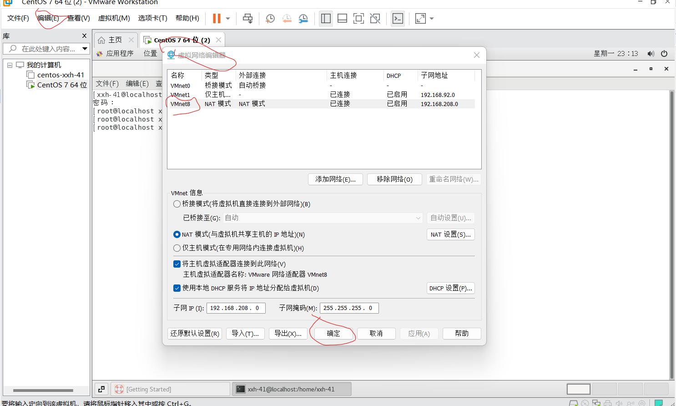The image size is (676, 406).
Task: Select the 仅主机模式 radio button
Action: [x=177, y=248]
